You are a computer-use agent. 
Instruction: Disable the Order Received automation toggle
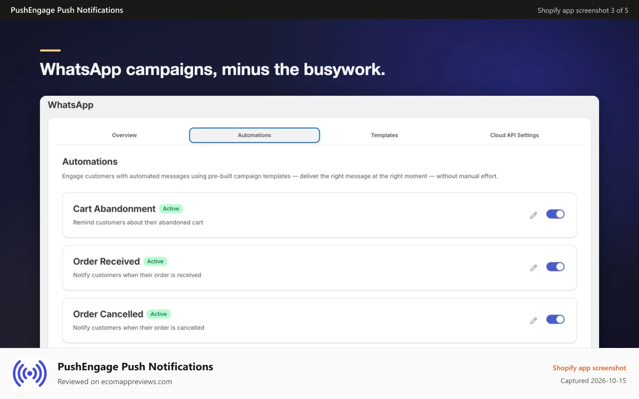pyautogui.click(x=555, y=267)
